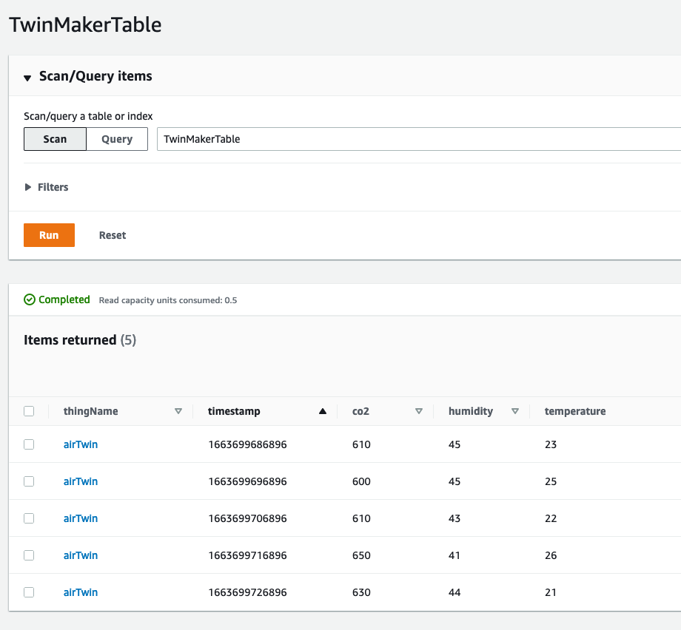This screenshot has height=630, width=681.
Task: Click the TwinMakerTable page title
Action: pyautogui.click(x=86, y=24)
